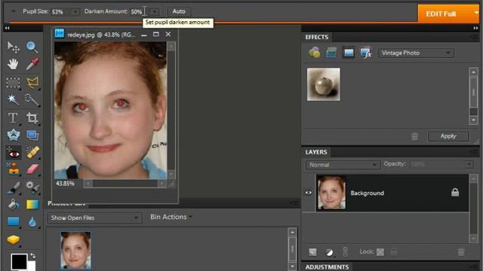The height and width of the screenshot is (271, 483).
Task: Select the Hand tool
Action: [x=13, y=64]
